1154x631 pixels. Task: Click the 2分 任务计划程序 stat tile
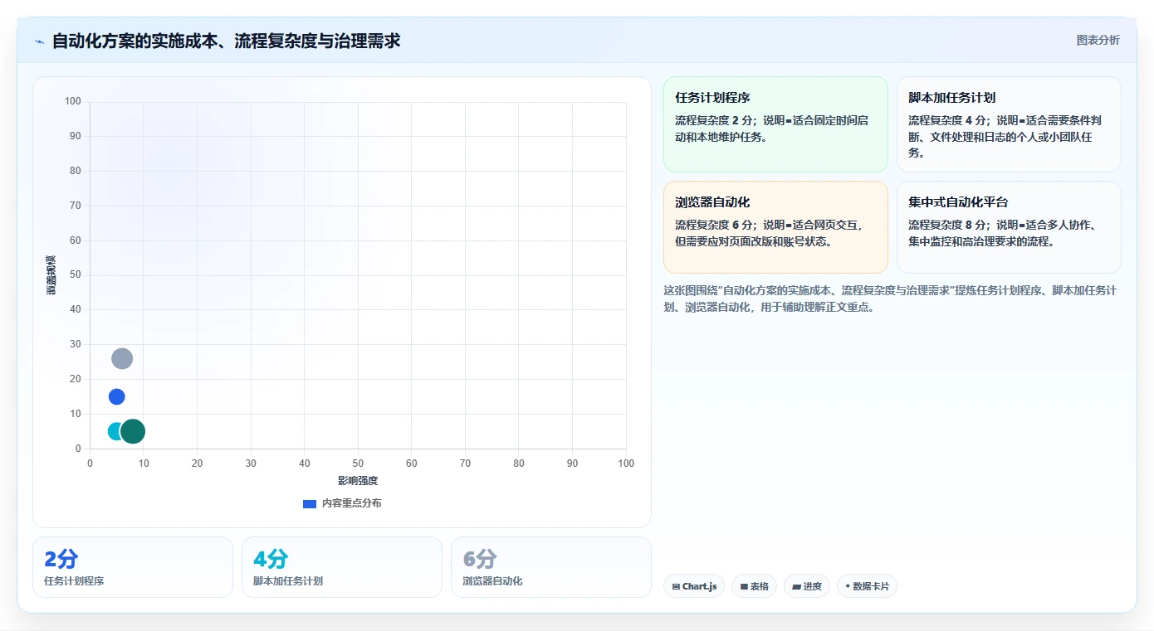(x=133, y=567)
